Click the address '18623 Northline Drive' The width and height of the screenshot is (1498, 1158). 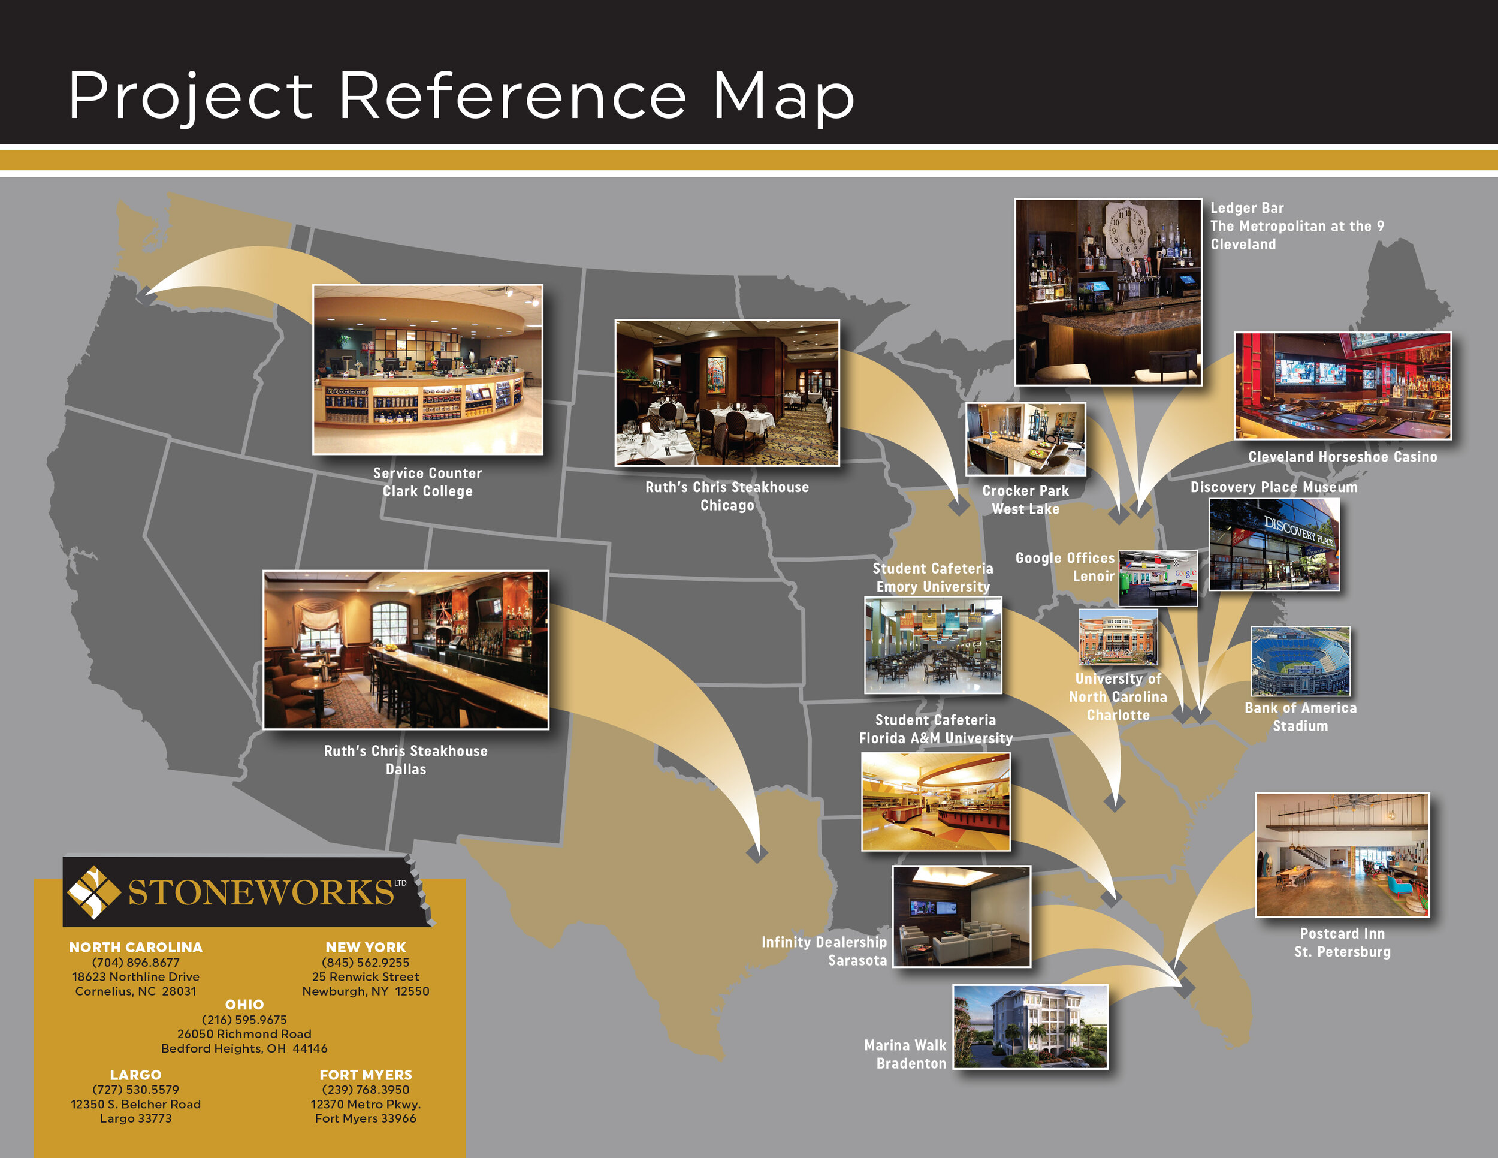click(136, 977)
